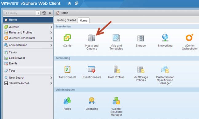Click the recent history clock icon
This screenshot has width=199, height=119.
[44, 13]
